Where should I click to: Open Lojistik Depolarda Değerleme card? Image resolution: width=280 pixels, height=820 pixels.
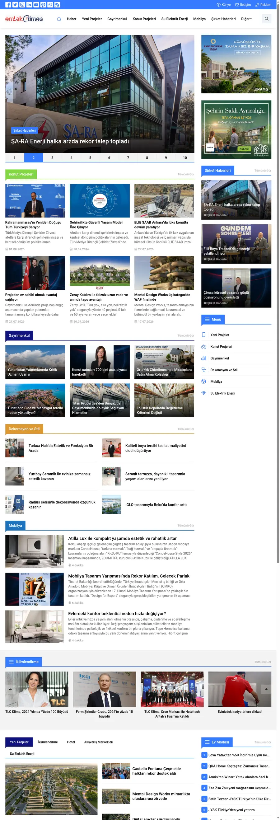tap(164, 400)
